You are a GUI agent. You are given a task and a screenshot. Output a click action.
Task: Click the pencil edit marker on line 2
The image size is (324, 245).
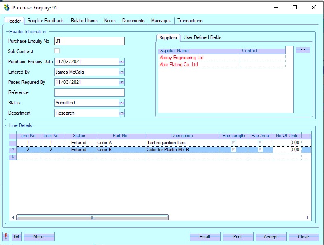click(x=13, y=150)
